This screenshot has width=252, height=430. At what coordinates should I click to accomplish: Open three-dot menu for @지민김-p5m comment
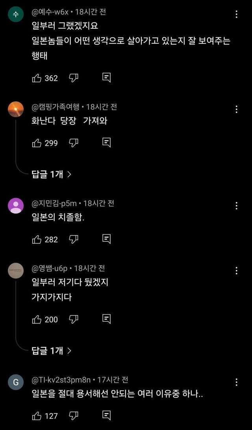pyautogui.click(x=236, y=206)
